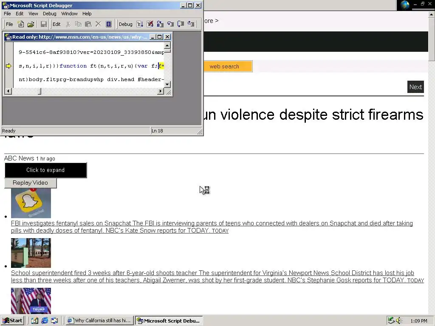Open the Debug menu

pyautogui.click(x=49, y=14)
